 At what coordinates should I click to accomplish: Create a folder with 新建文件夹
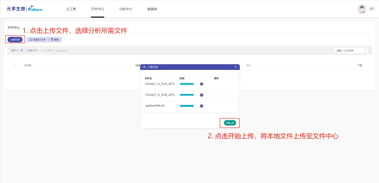[x=38, y=40]
